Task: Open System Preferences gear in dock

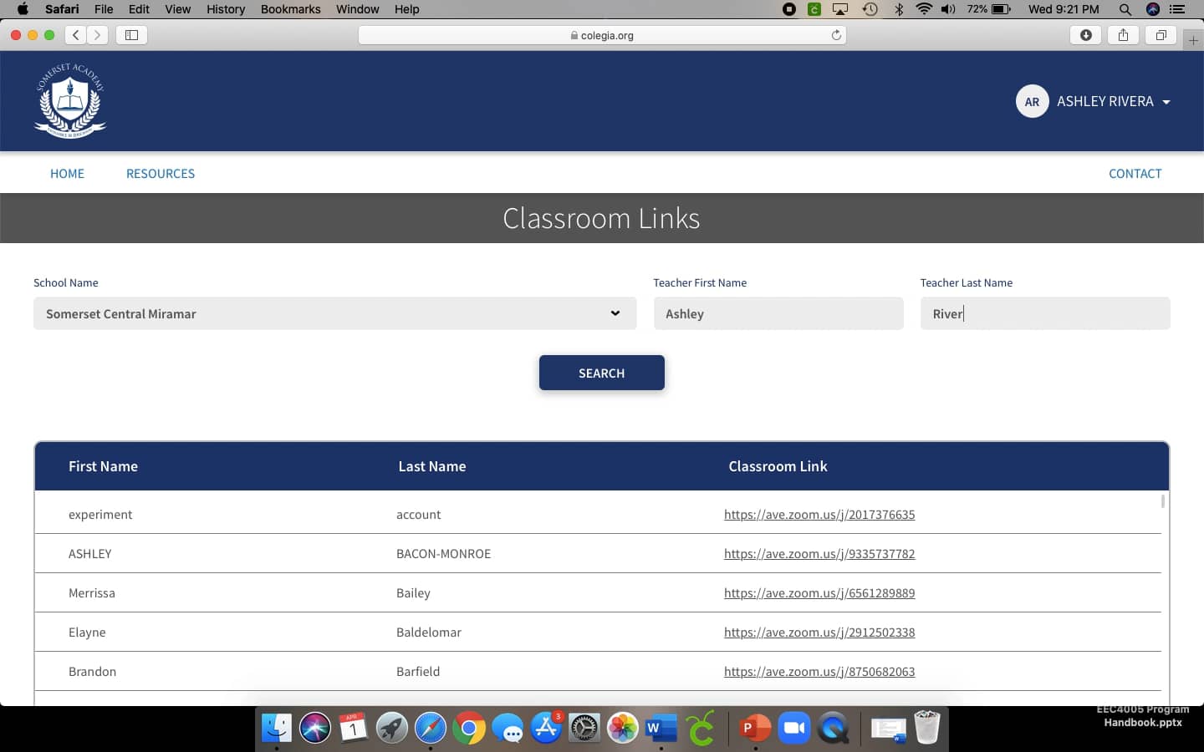Action: click(584, 728)
